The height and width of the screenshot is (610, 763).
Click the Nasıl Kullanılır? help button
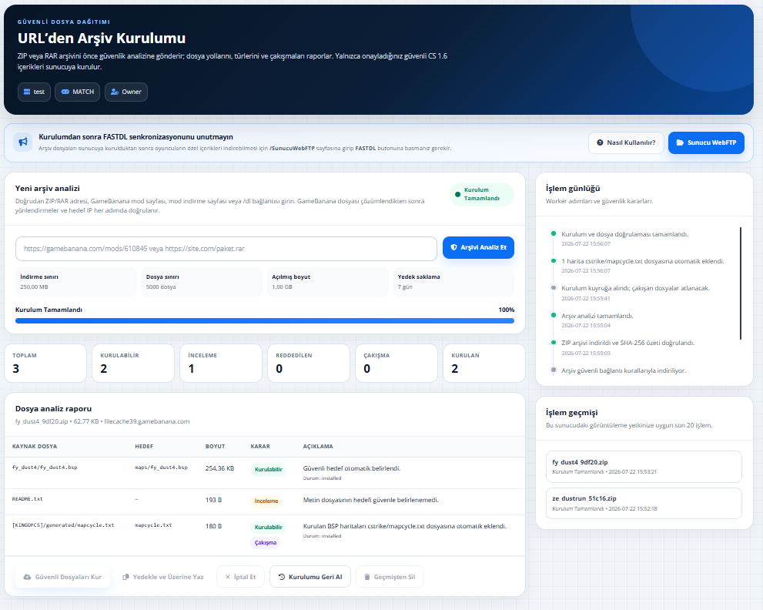[626, 142]
